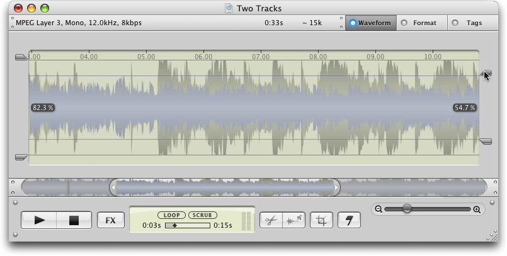This screenshot has width=507, height=256.
Task: Click the waveform split tool icon
Action: tap(294, 220)
